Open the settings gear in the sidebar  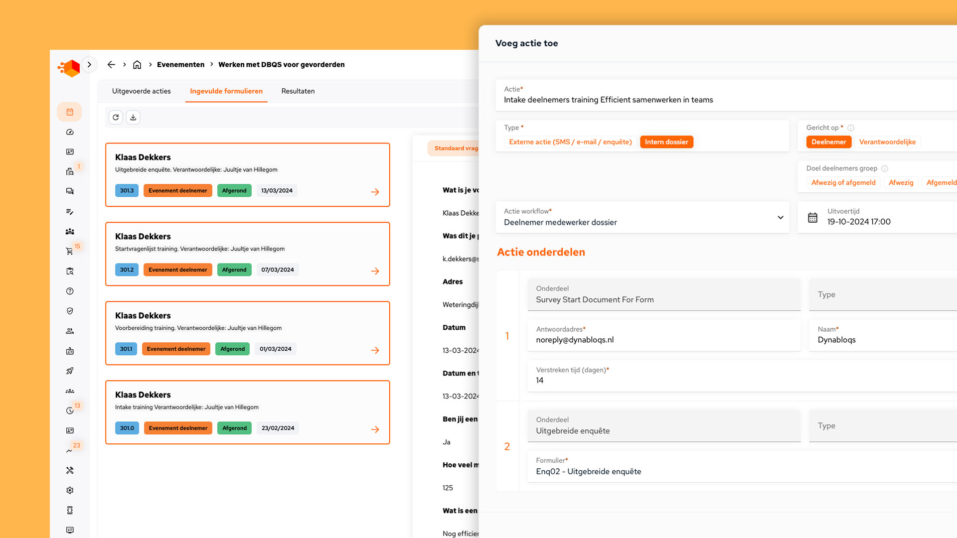[70, 490]
